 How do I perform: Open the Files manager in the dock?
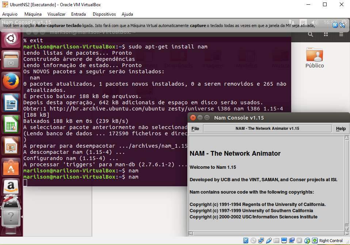(x=11, y=60)
